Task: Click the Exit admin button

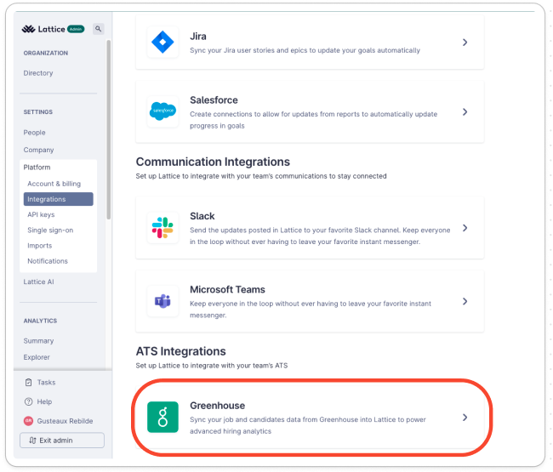Action: (62, 441)
